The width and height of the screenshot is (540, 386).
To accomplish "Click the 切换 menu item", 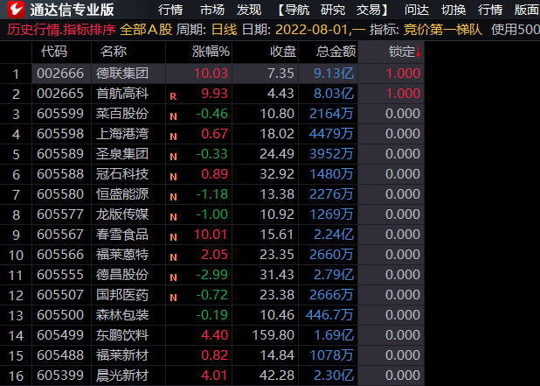I will [x=453, y=10].
